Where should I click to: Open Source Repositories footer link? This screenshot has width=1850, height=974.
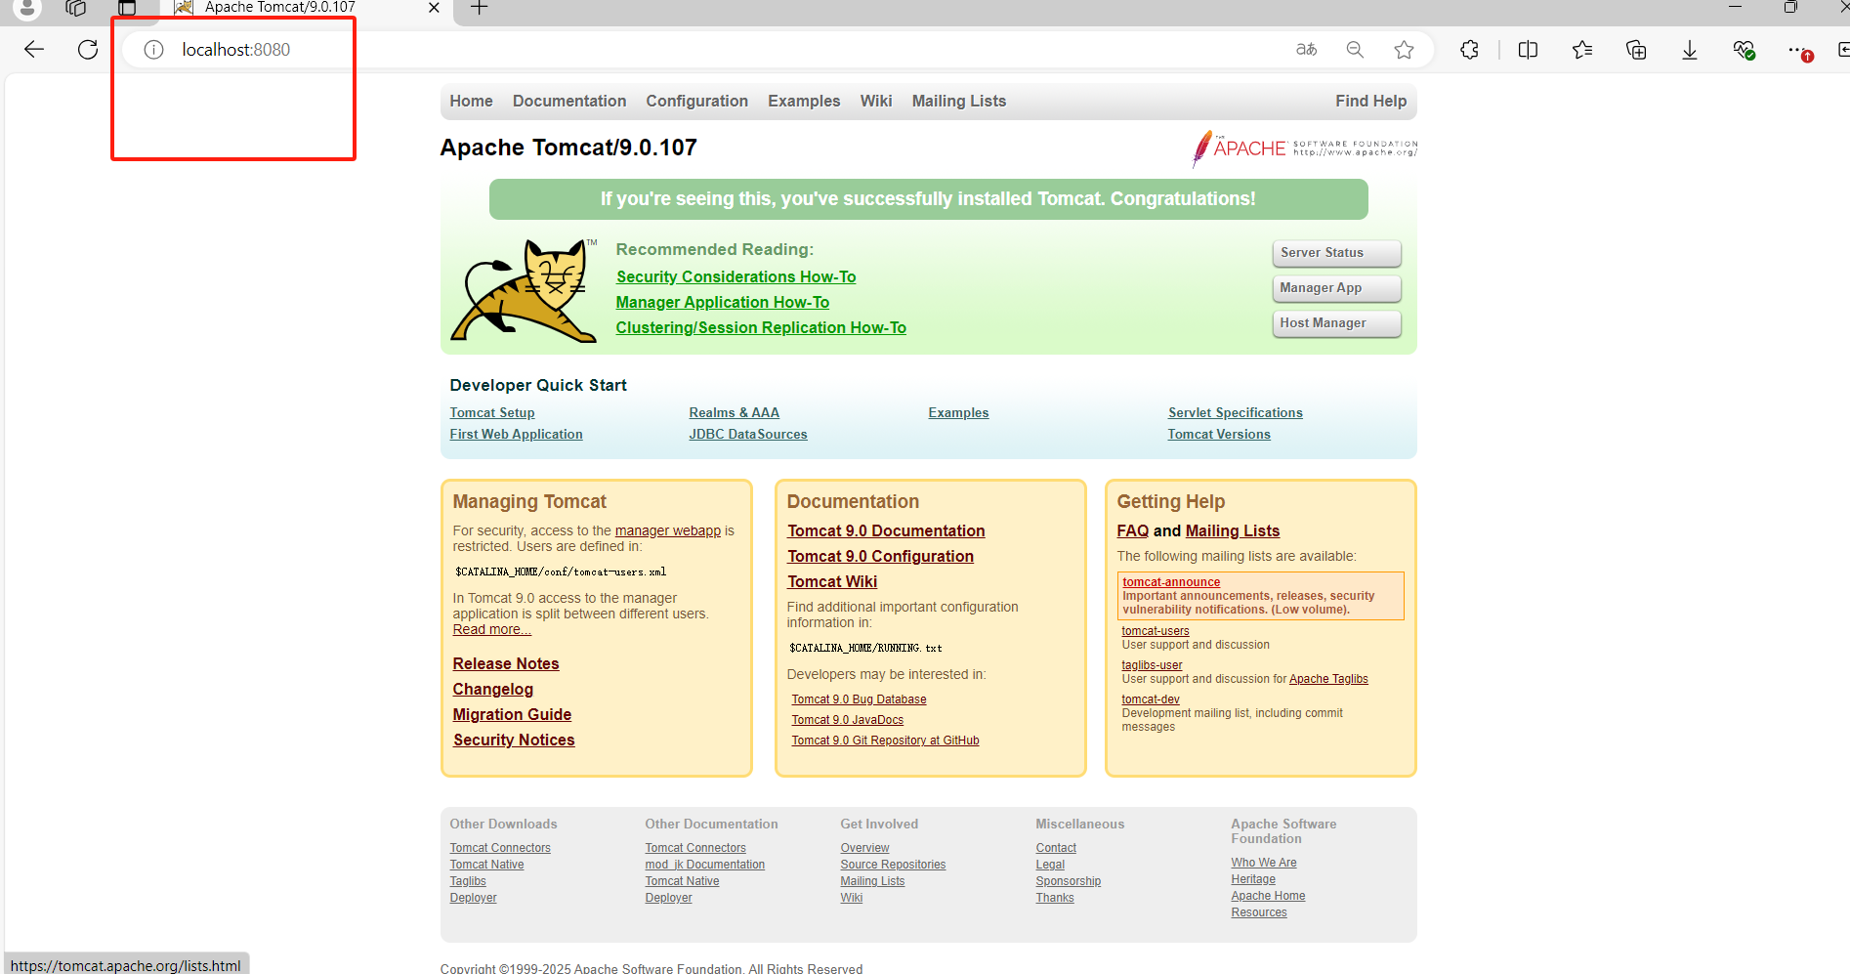(893, 865)
